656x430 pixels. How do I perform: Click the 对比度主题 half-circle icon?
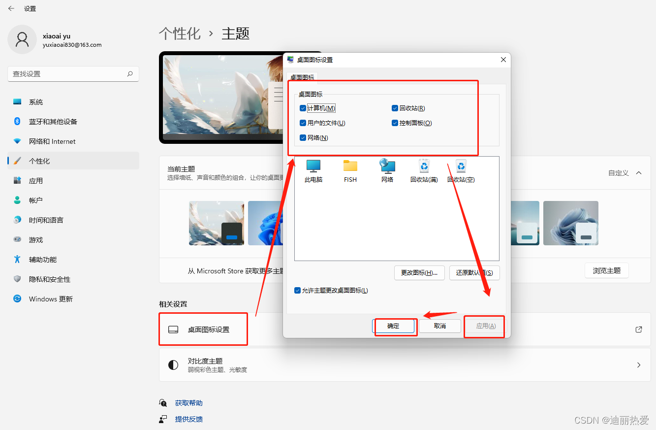173,365
